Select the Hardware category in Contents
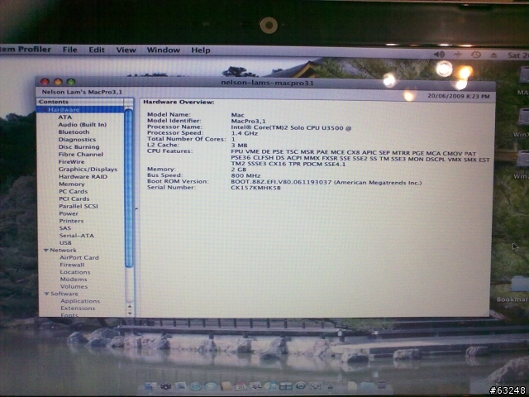The height and width of the screenshot is (397, 529). tap(81, 109)
